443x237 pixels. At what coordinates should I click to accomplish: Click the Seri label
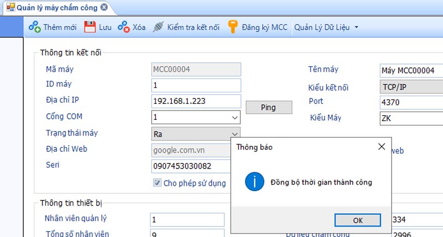pos(53,165)
